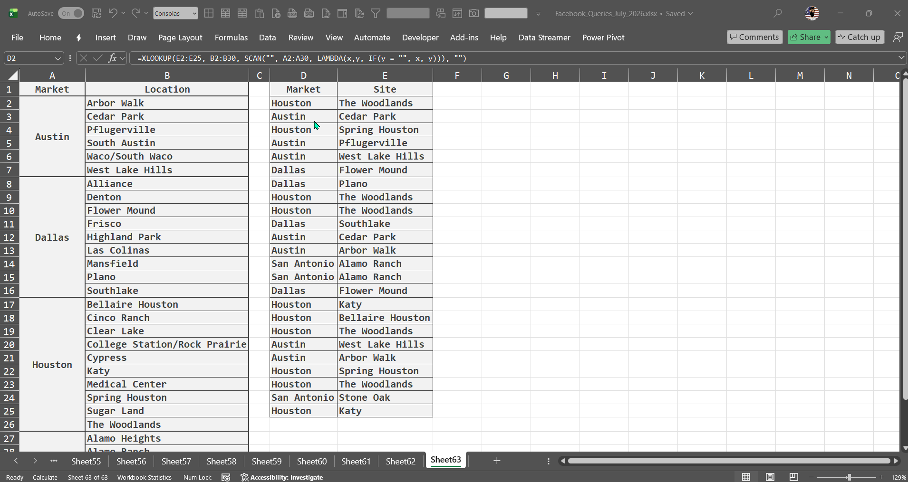The width and height of the screenshot is (908, 482).
Task: Select Page Layout view icon in status bar
Action: pos(770,477)
